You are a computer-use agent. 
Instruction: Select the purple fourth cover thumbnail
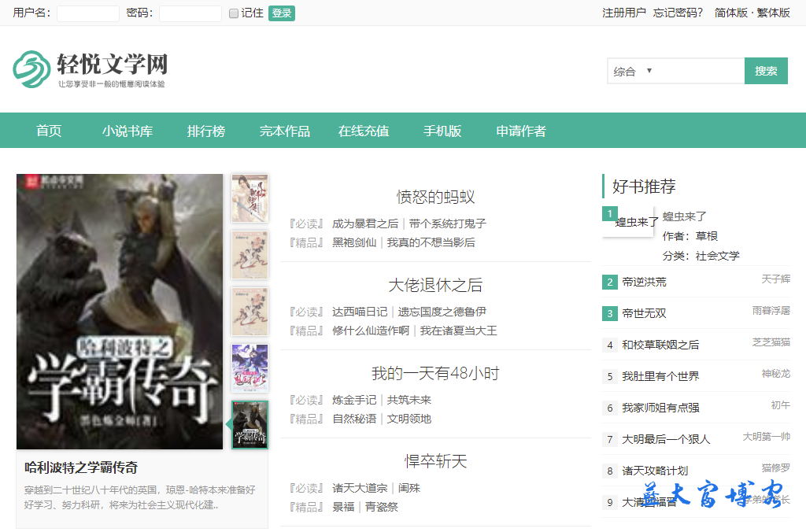tap(250, 368)
